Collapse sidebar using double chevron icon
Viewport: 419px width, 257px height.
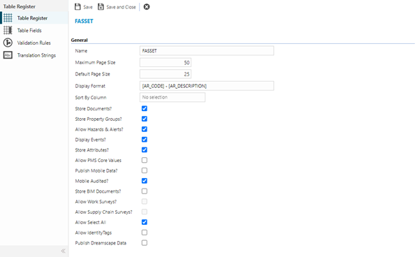(63, 251)
